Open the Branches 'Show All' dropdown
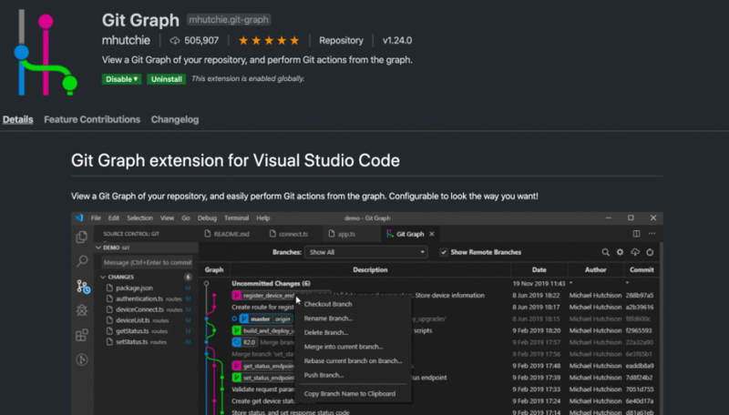 366,252
